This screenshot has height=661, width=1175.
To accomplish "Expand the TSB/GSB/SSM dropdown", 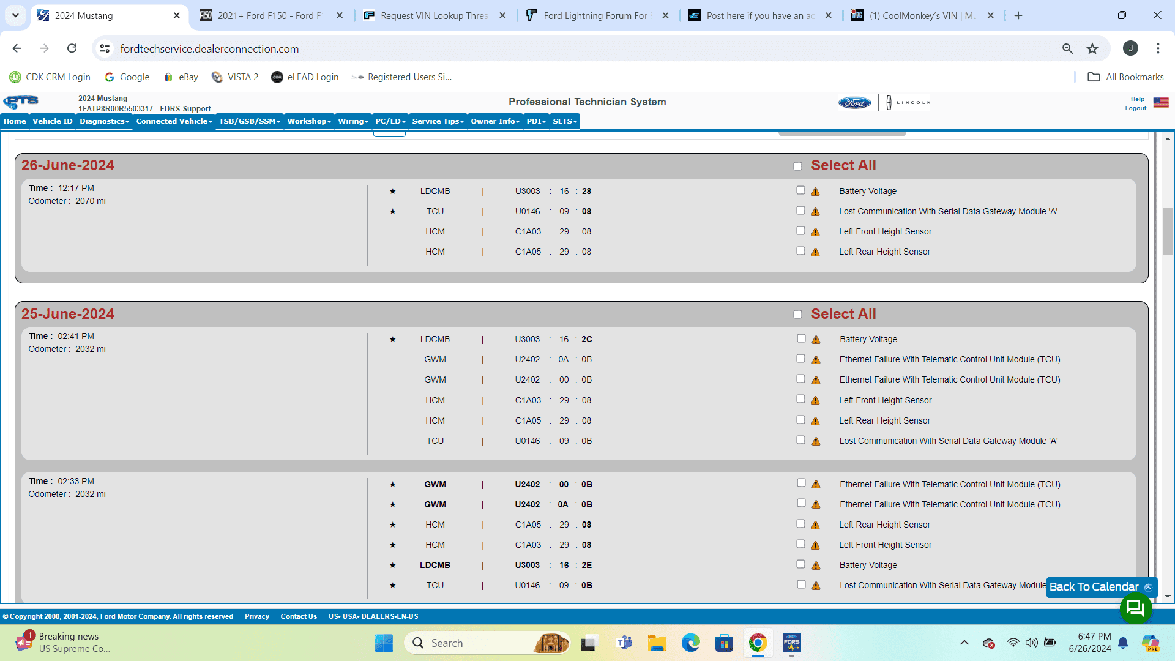I will (249, 121).
